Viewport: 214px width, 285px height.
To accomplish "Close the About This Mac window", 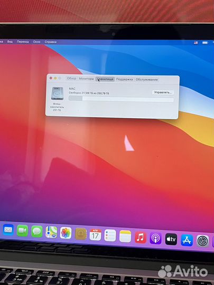I will 51,78.
